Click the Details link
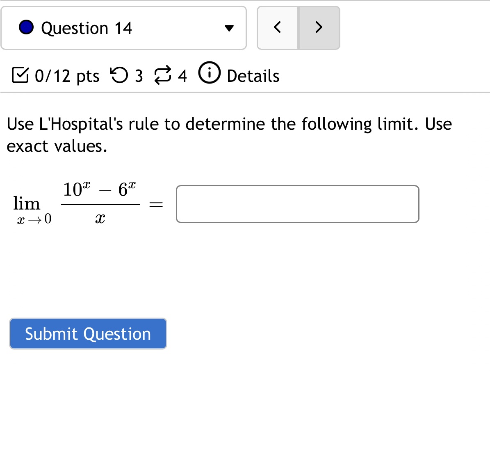 [253, 75]
